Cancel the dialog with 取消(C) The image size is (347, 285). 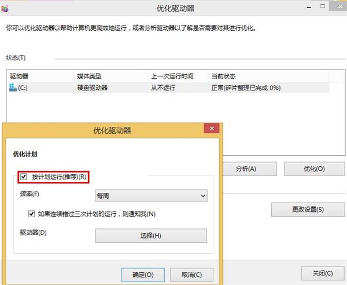[191, 274]
